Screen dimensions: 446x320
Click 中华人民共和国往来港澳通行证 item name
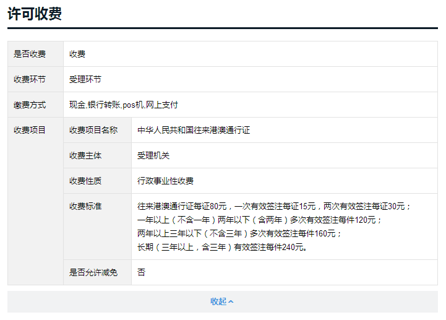point(194,130)
